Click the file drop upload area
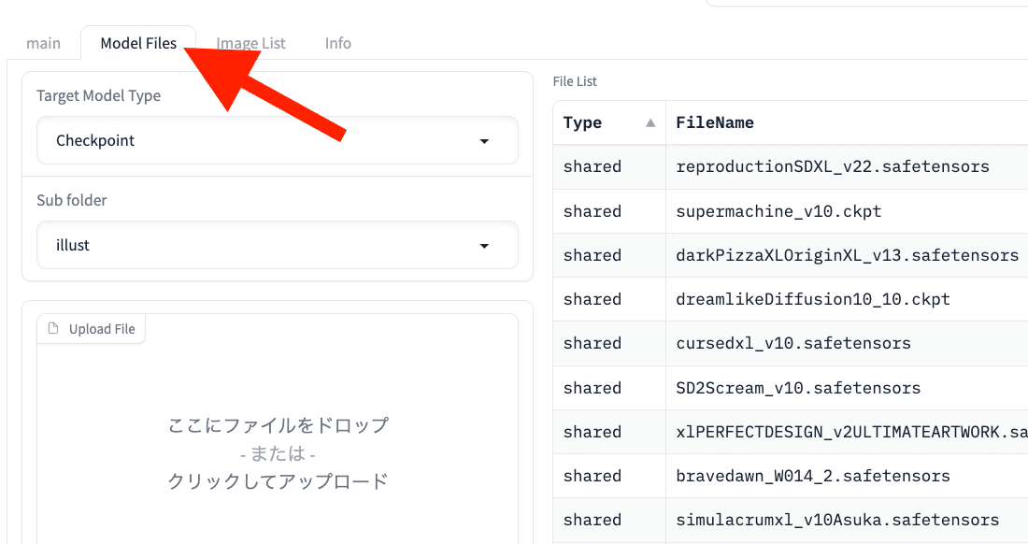1028x544 pixels. pyautogui.click(x=278, y=453)
